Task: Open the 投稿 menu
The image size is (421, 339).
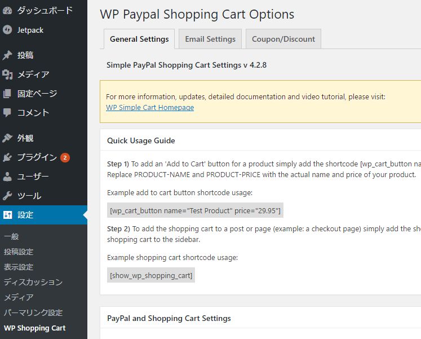Action: 43,55
